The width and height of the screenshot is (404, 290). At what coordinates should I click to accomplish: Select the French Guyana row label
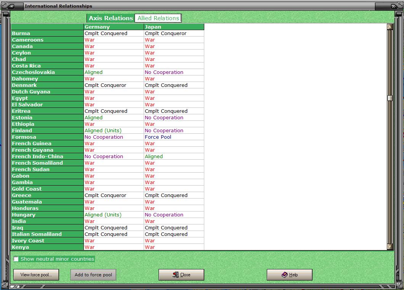[47, 150]
